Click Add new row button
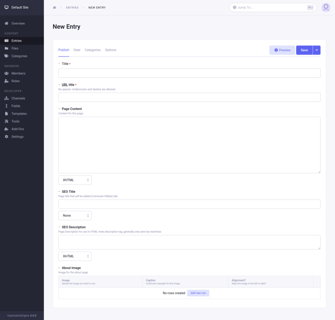This screenshot has width=335, height=320. click(x=198, y=293)
